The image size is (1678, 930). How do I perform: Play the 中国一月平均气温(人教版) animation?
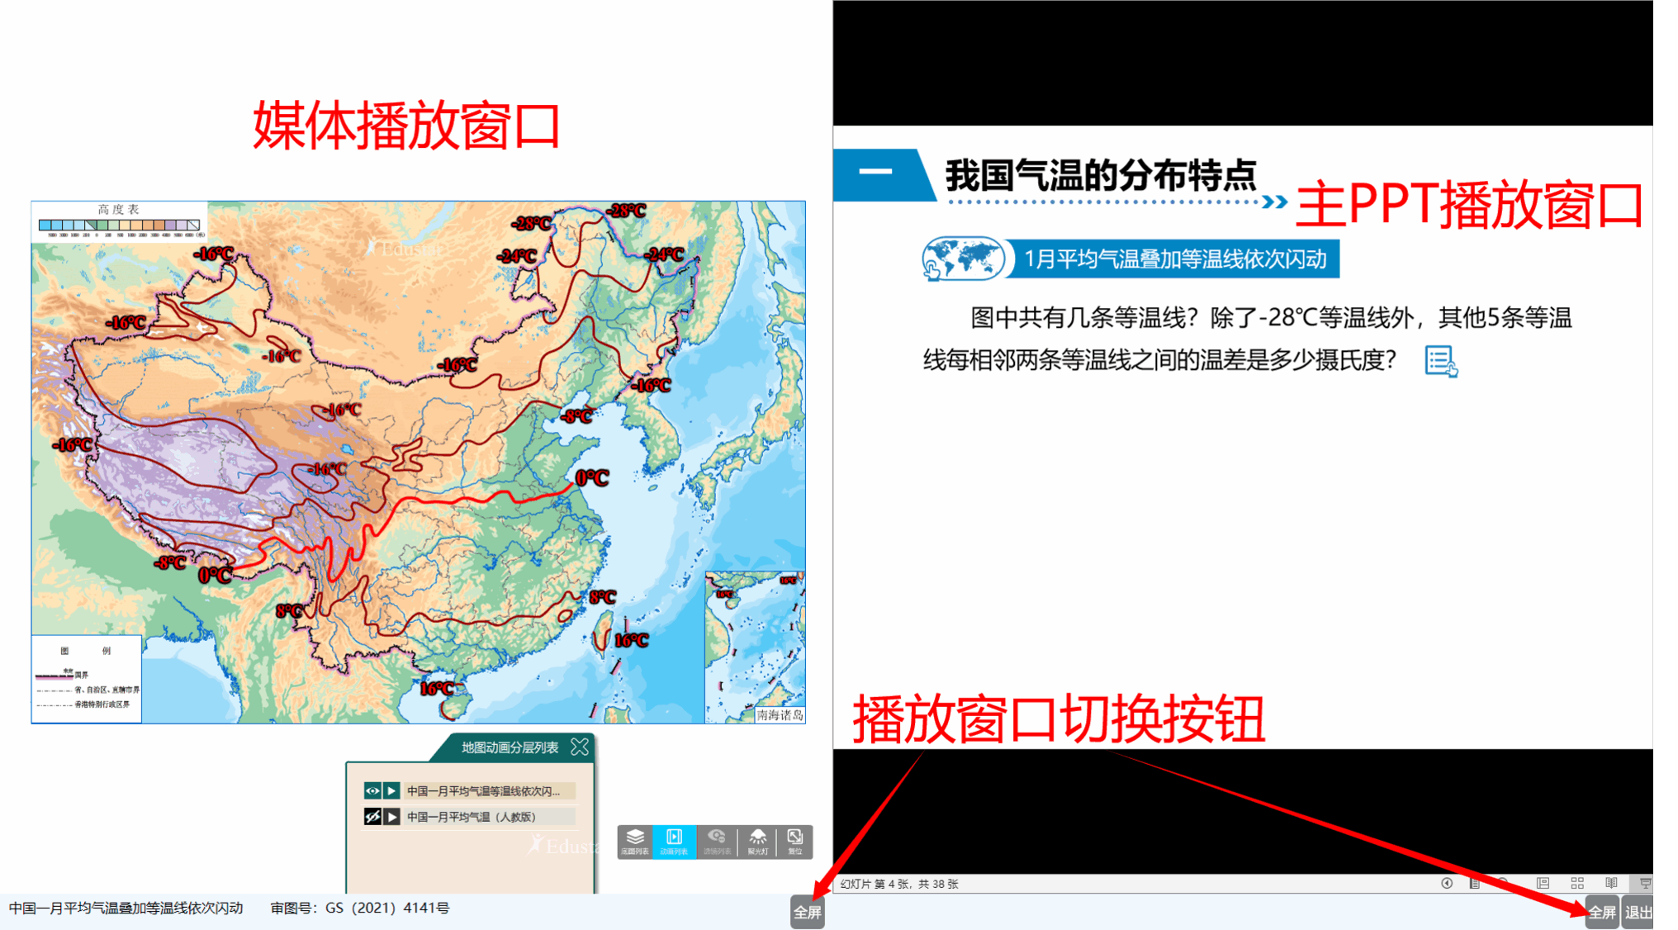(x=392, y=817)
